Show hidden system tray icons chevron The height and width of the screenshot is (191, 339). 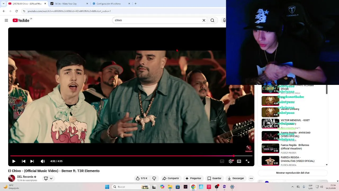coord(292,187)
